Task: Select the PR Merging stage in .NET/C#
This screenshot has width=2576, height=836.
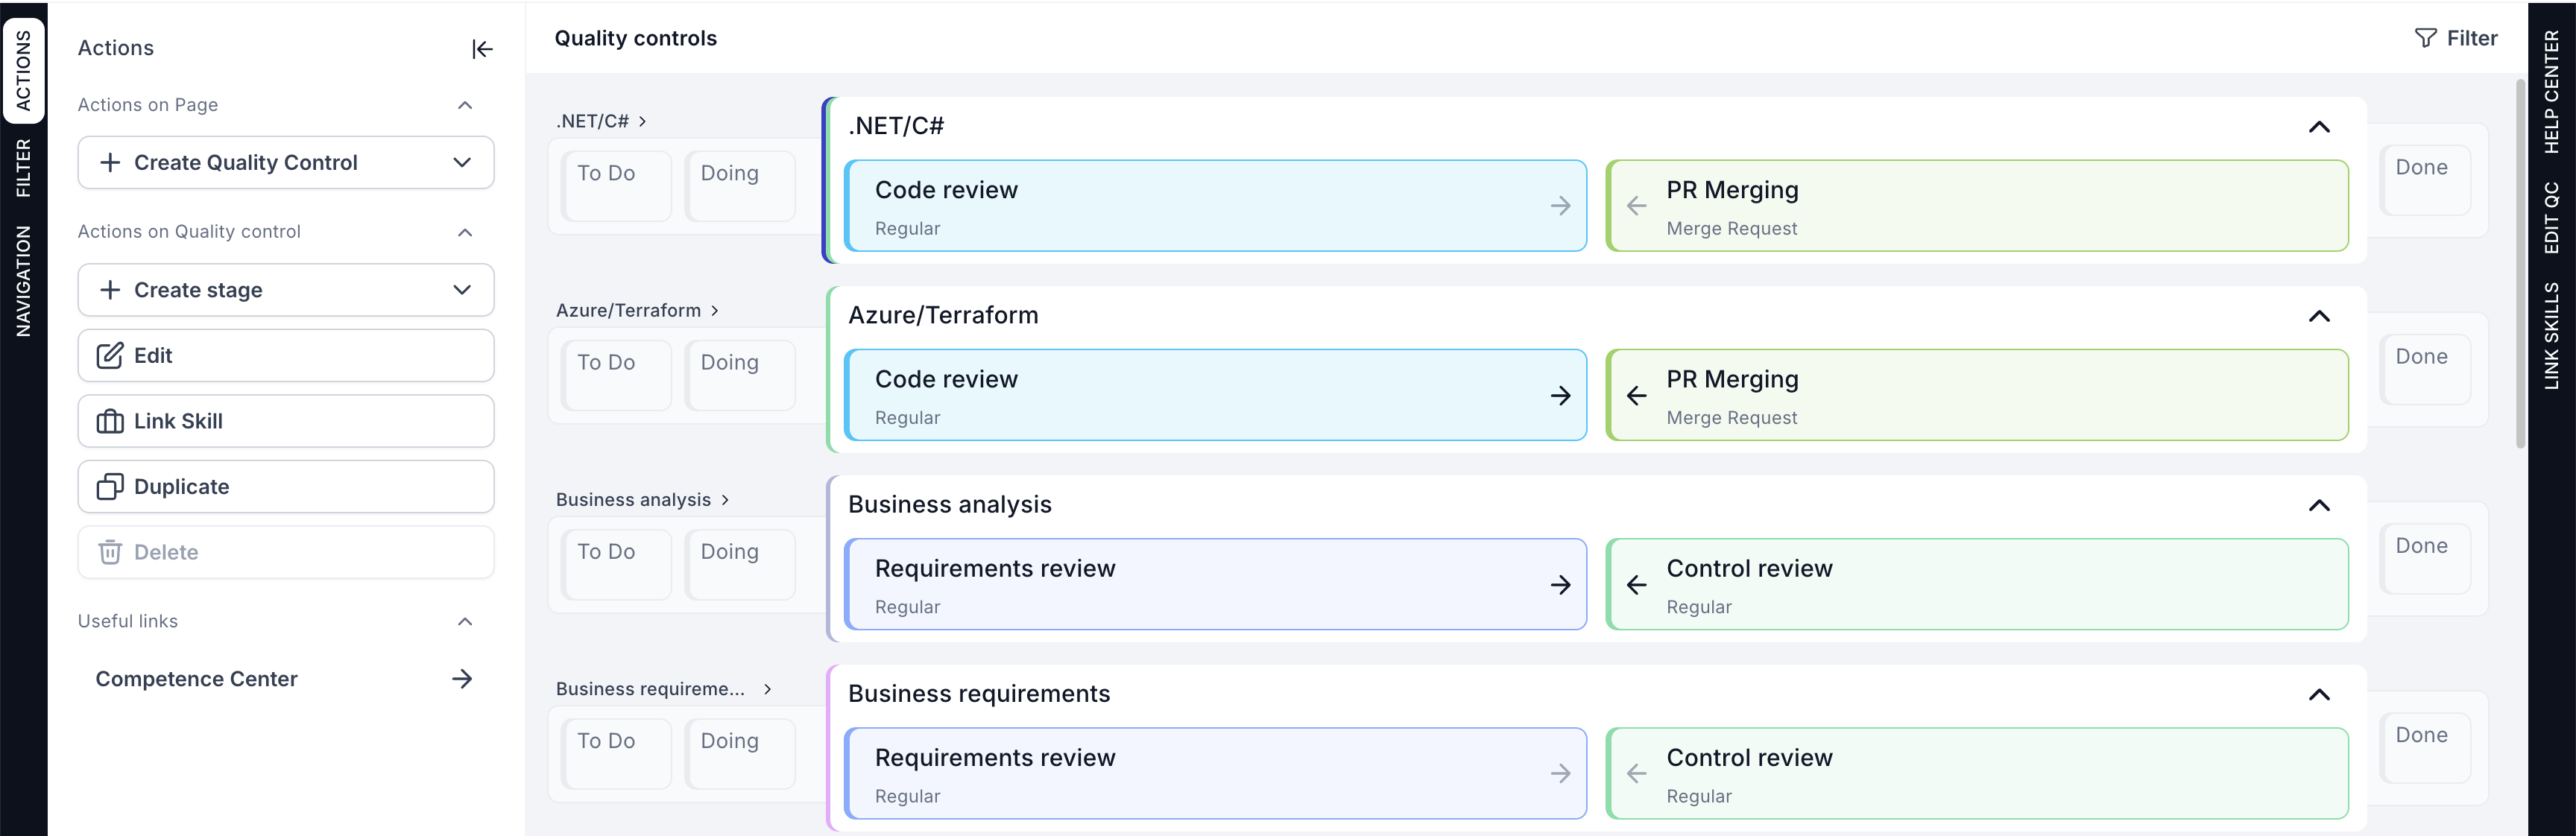Action: click(1975, 206)
